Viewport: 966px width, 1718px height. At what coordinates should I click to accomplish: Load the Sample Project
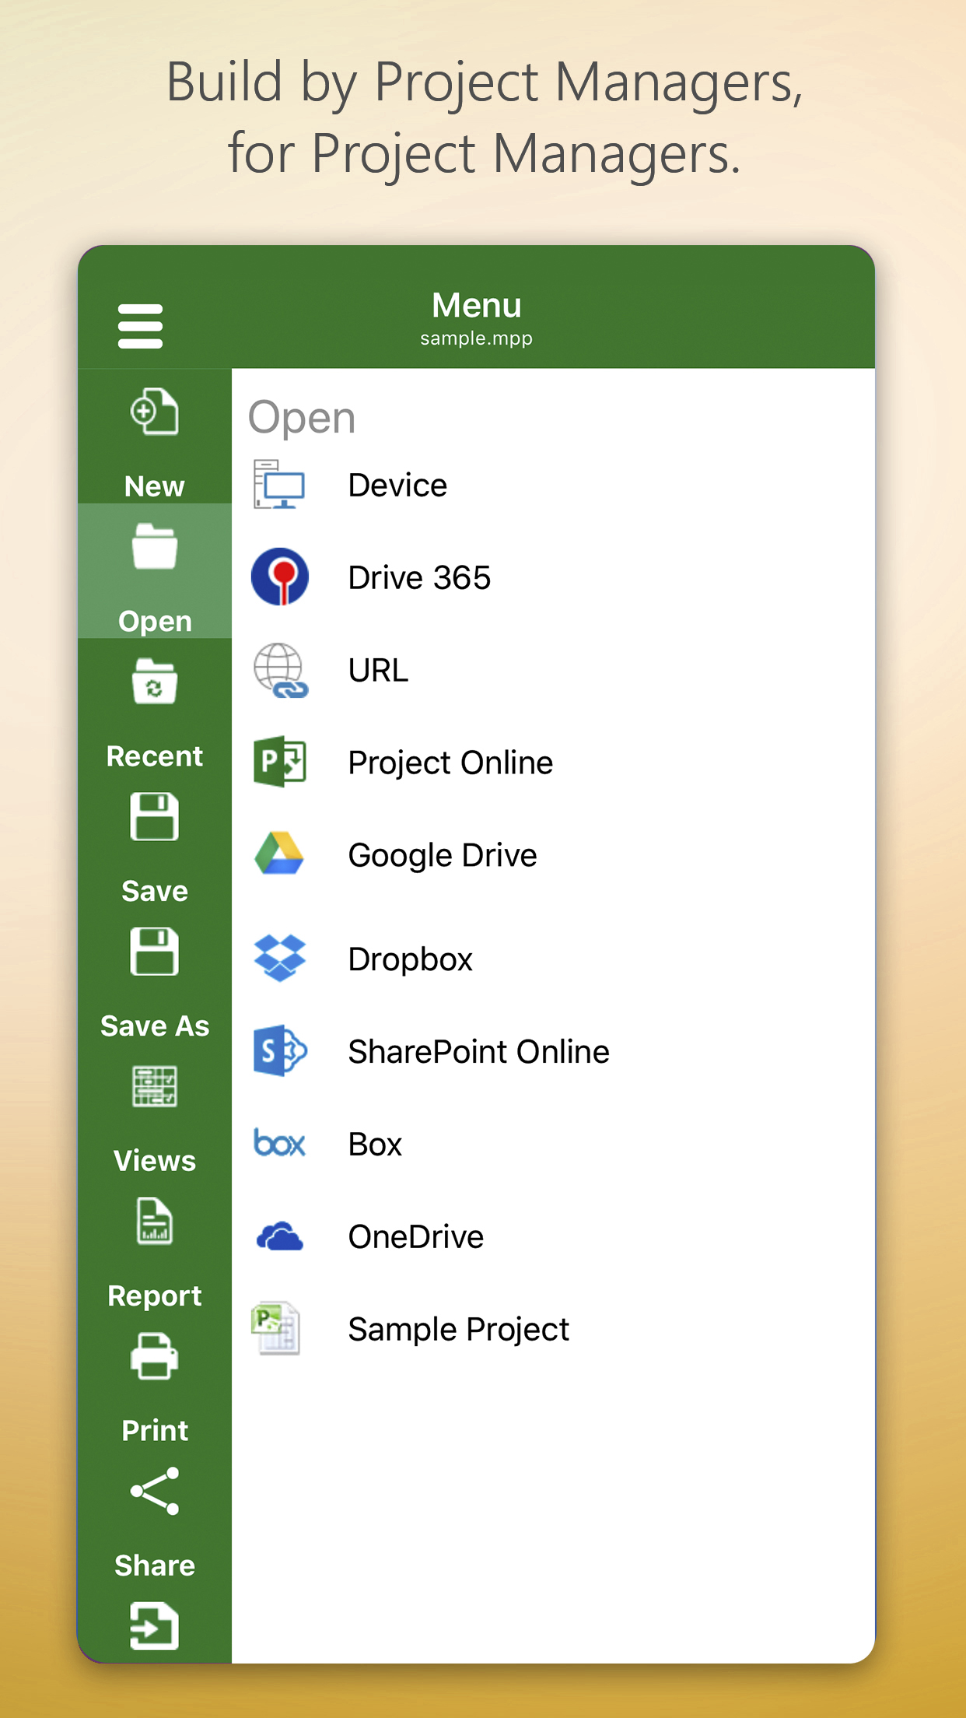point(458,1330)
